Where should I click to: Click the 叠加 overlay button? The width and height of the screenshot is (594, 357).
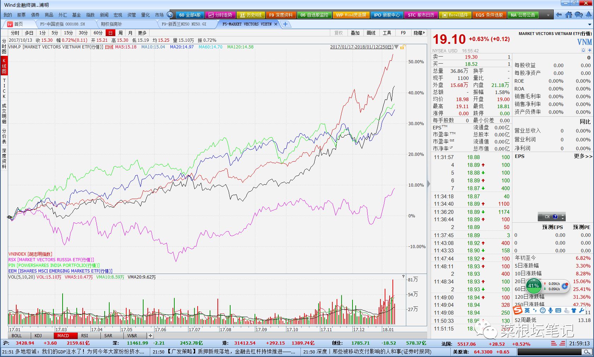(355, 33)
